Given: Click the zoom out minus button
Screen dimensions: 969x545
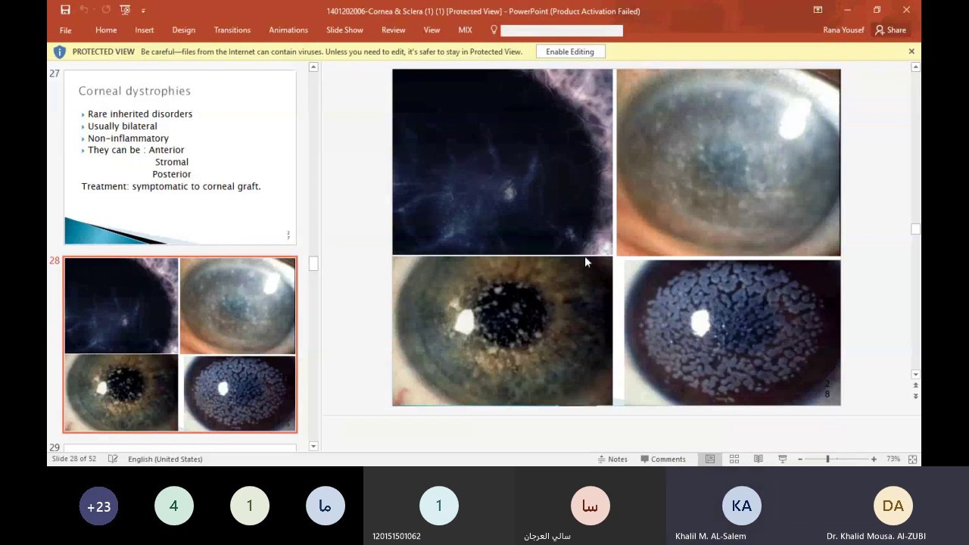Looking at the screenshot, I should coord(800,459).
